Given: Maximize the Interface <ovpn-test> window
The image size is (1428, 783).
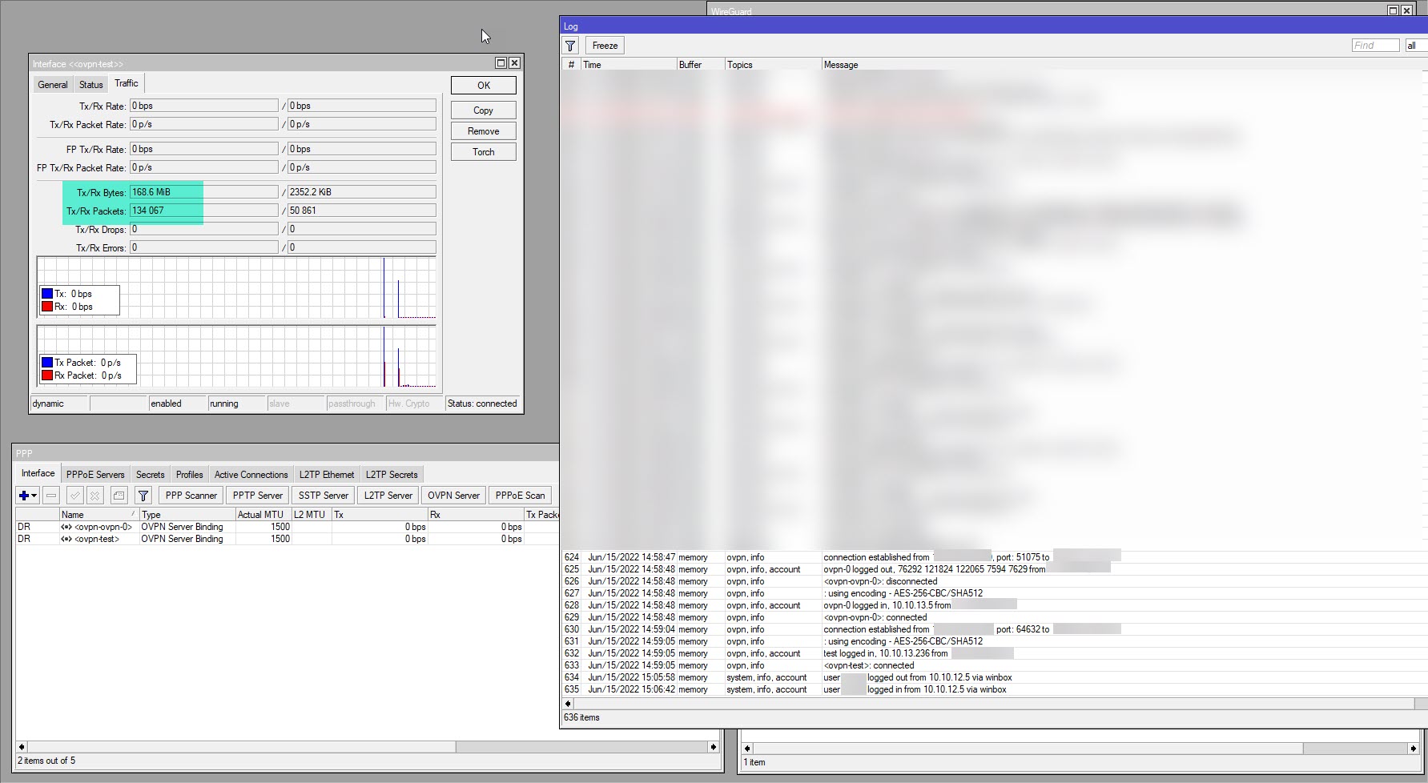Looking at the screenshot, I should [501, 63].
